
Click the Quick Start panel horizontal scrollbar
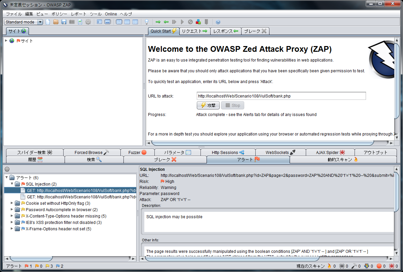(263, 143)
